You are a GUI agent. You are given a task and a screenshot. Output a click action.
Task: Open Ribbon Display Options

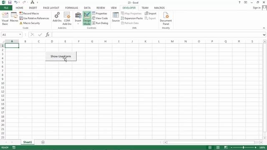tap(246, 2)
